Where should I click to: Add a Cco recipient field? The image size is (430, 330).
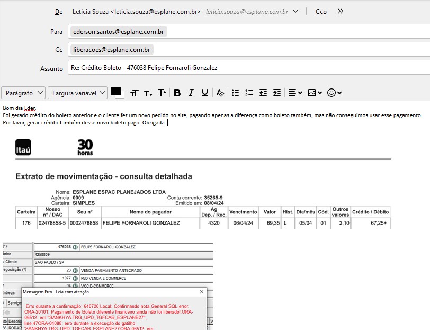[321, 11]
